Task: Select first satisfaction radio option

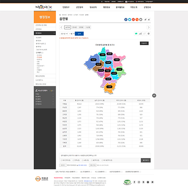Action: tap(61, 160)
